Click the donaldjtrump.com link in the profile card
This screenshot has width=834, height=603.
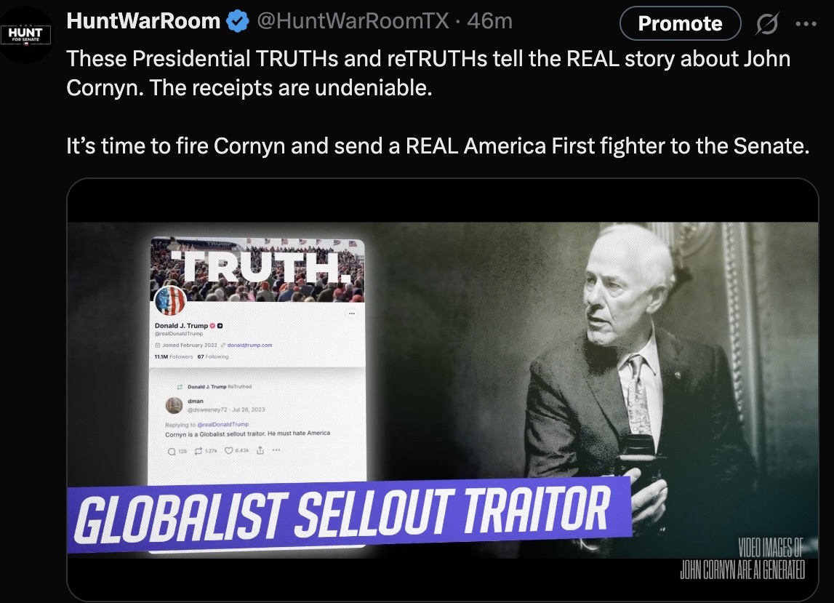[x=249, y=345]
